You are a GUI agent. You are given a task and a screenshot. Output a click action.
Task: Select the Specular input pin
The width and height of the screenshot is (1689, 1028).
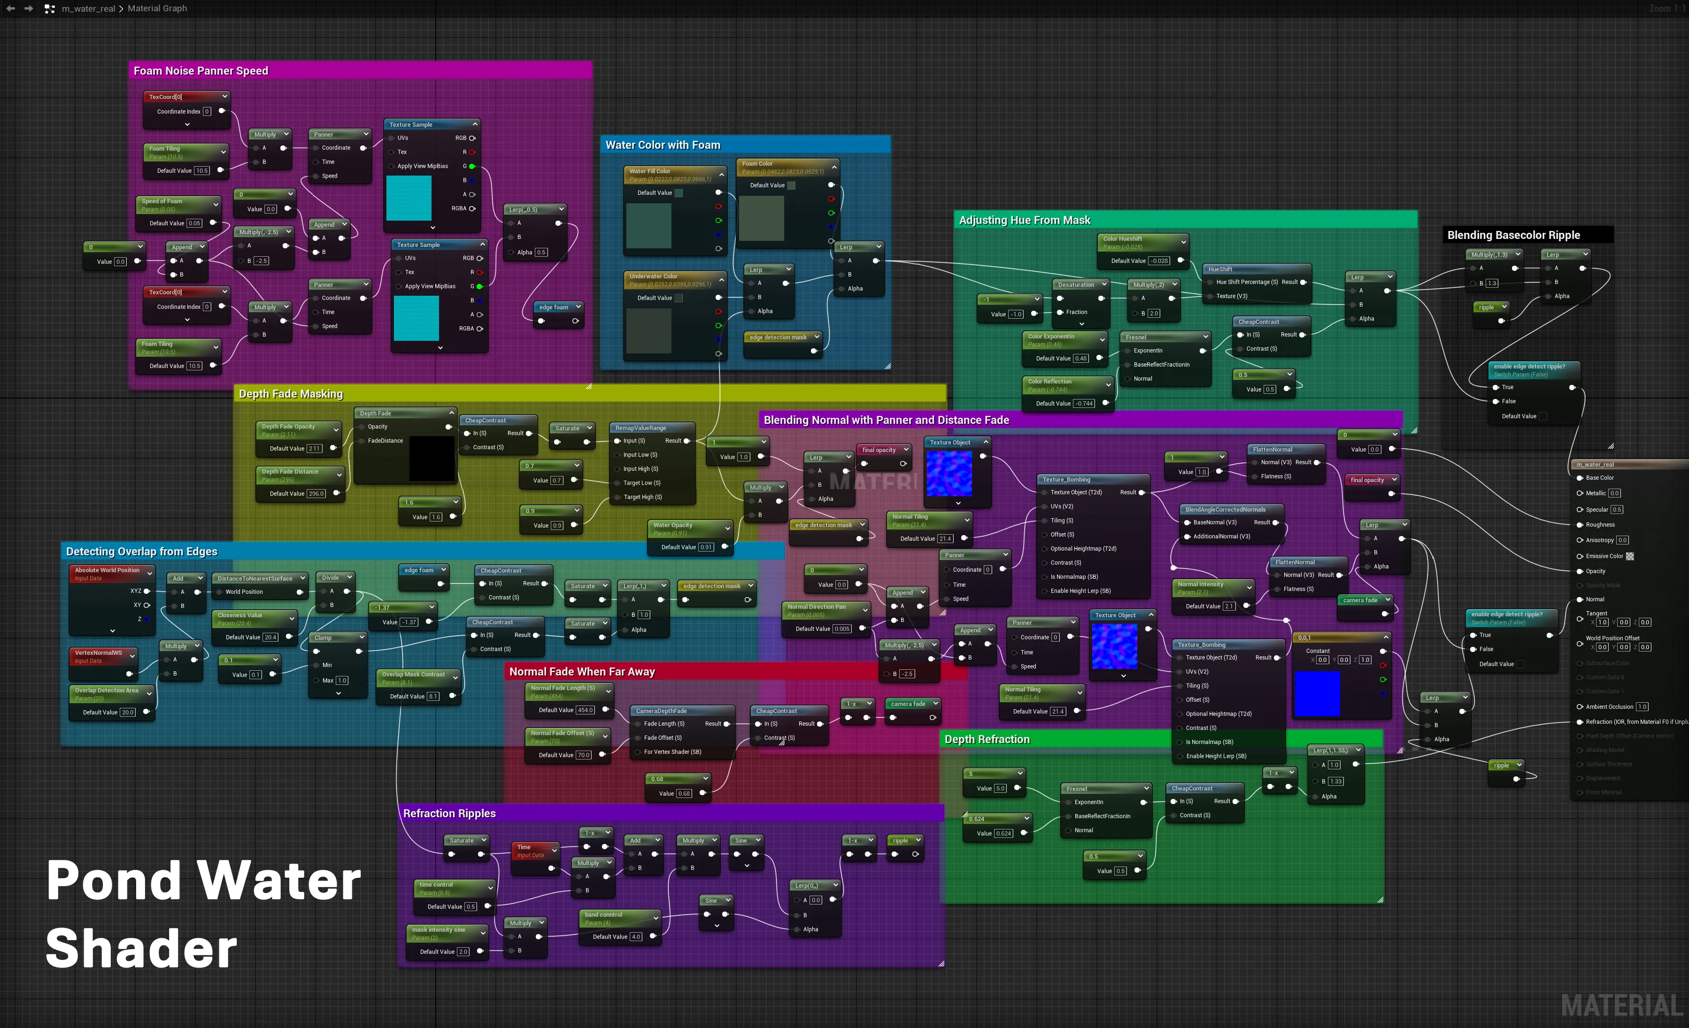(1580, 509)
